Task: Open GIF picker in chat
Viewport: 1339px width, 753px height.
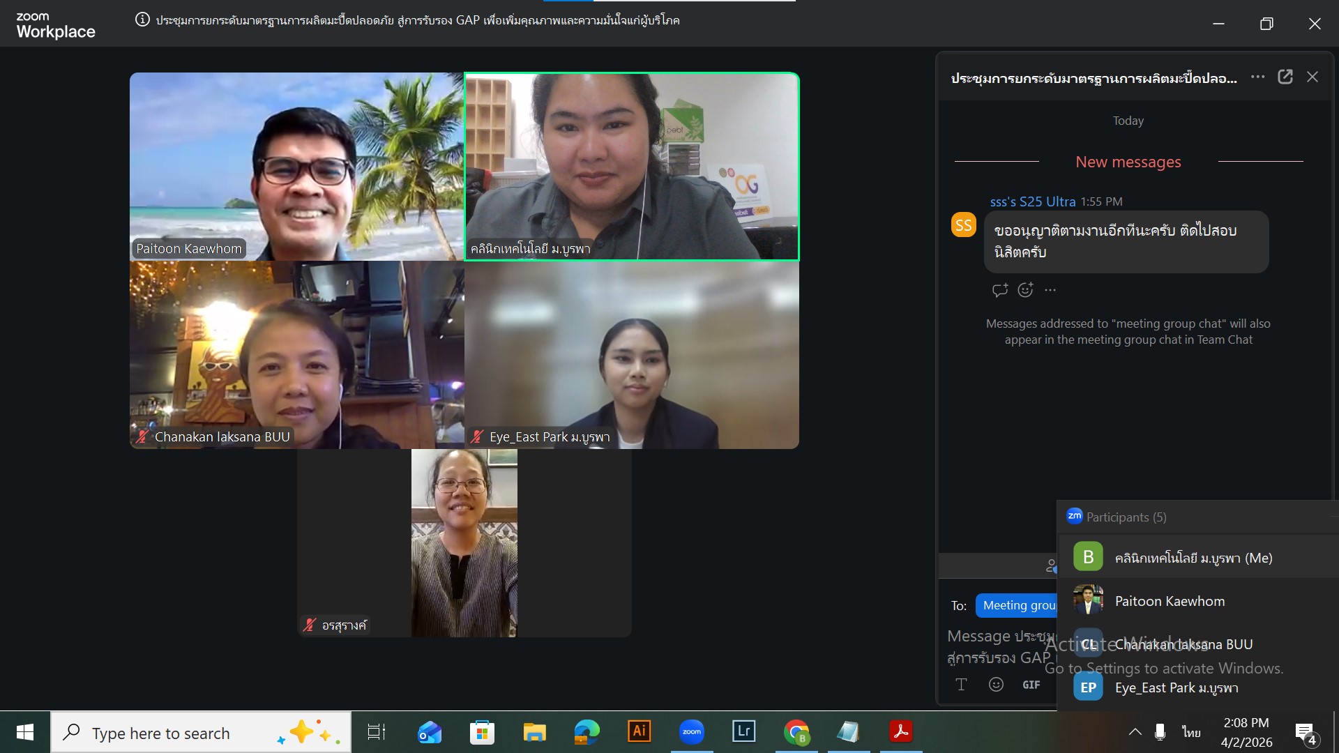Action: 1031,685
